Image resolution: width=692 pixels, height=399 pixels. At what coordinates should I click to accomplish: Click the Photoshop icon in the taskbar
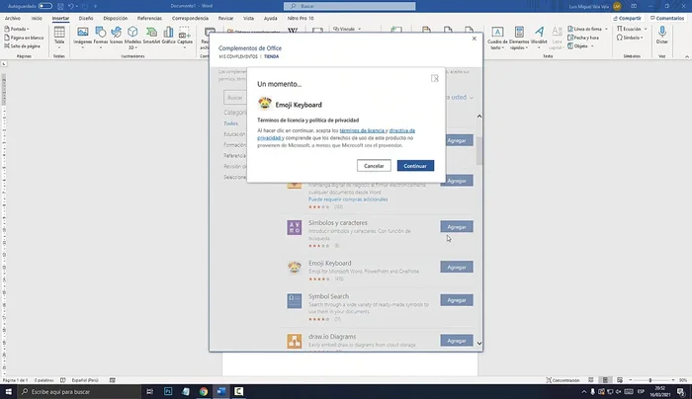click(167, 391)
